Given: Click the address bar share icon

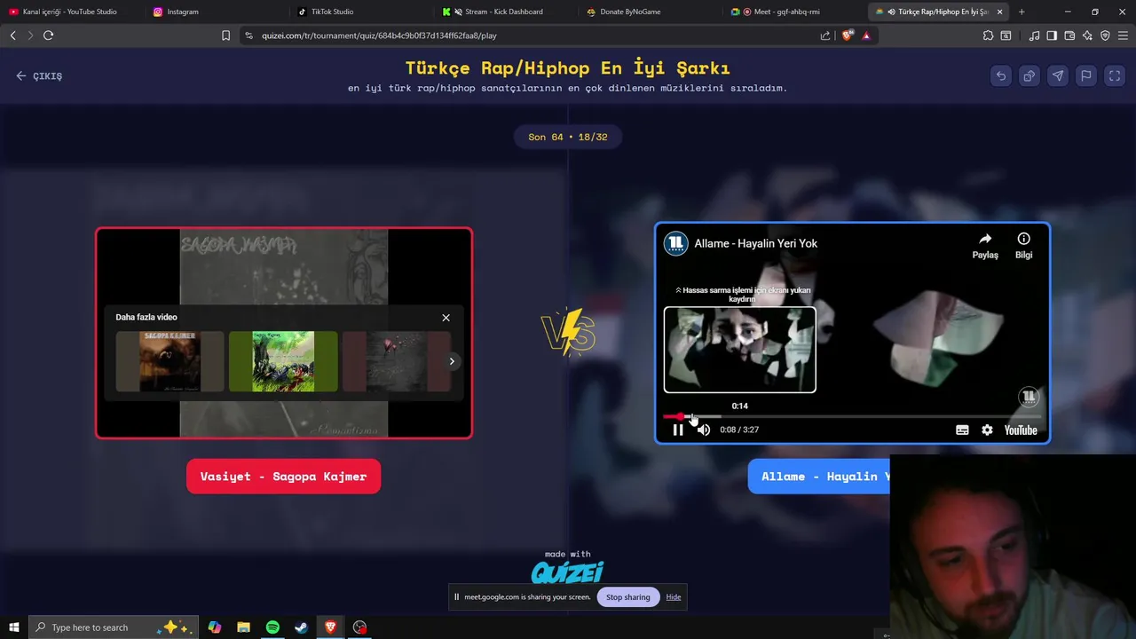Looking at the screenshot, I should (825, 35).
